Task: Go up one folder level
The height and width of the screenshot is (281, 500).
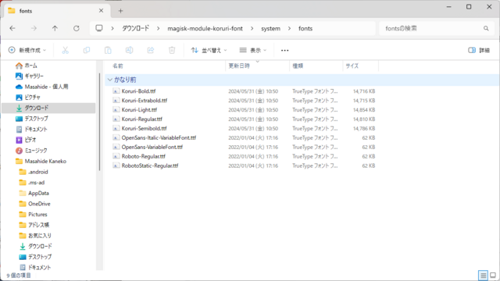Action: coord(55,28)
